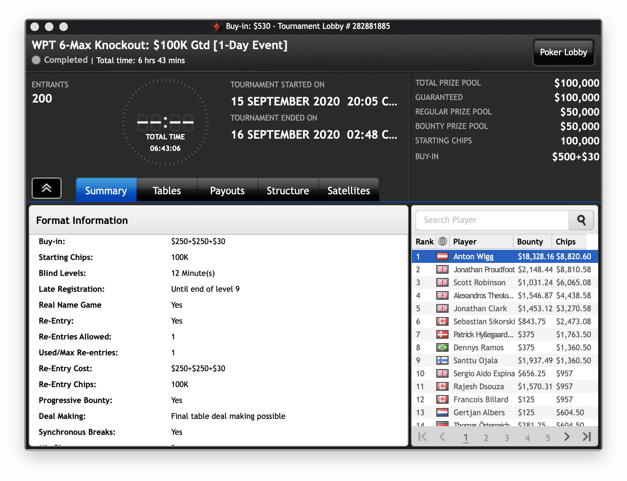
Task: Open the Structure tab
Action: (x=288, y=190)
